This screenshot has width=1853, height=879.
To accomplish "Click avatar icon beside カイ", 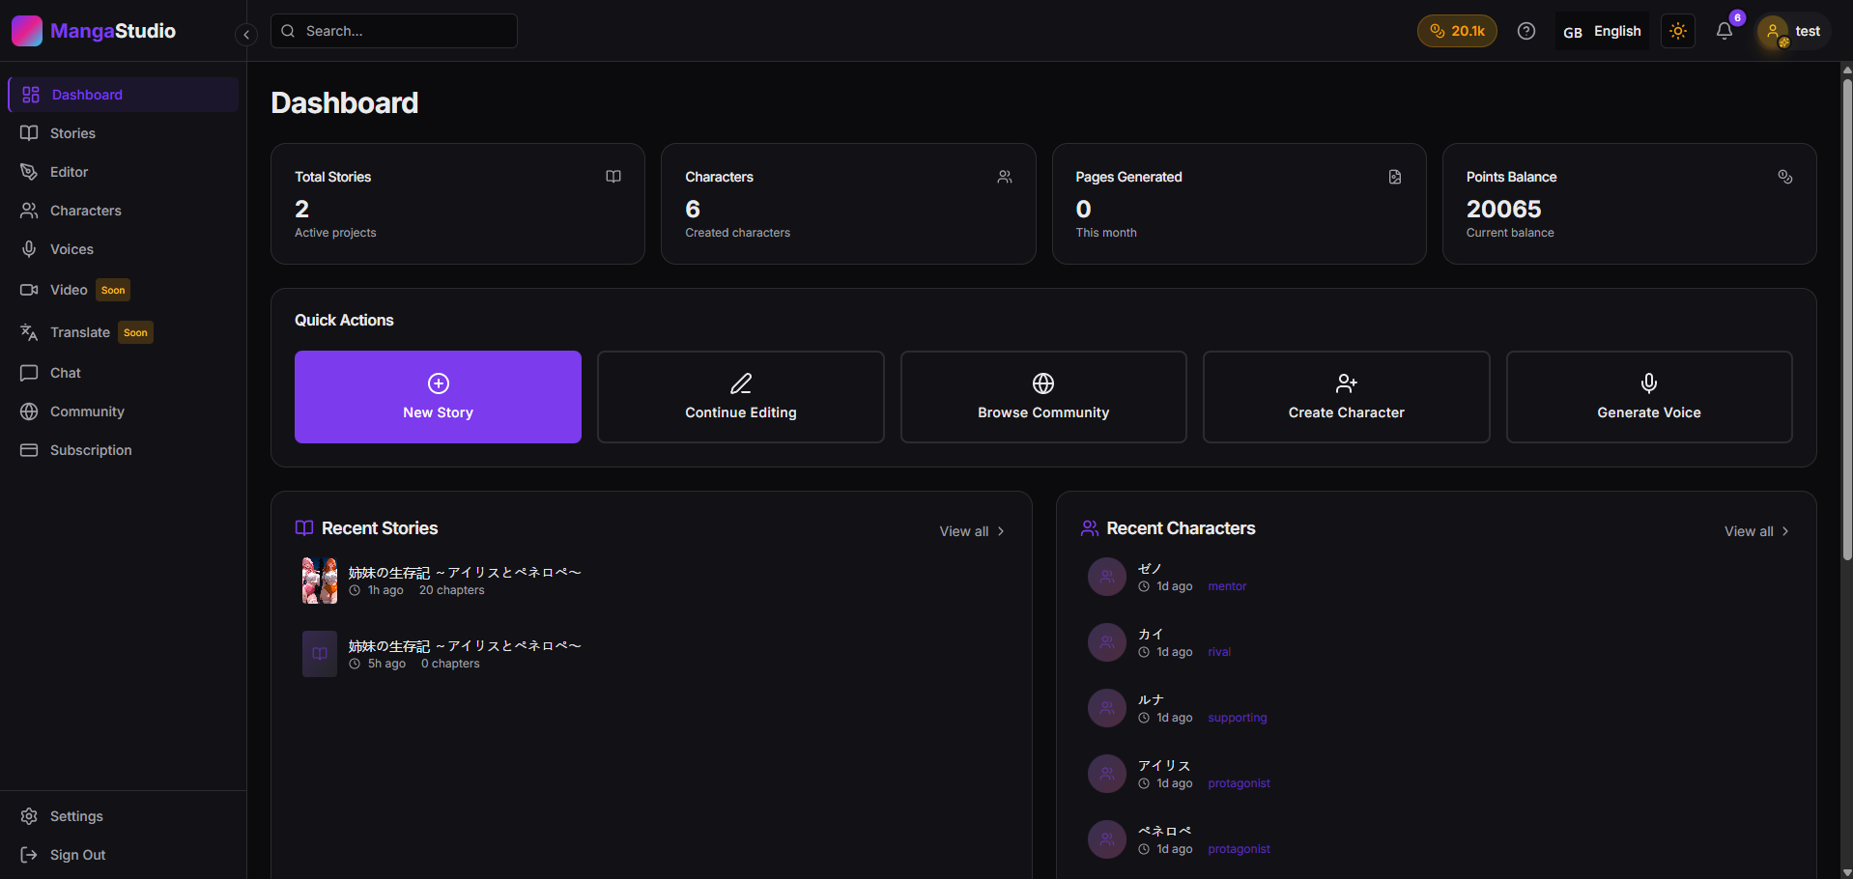I will point(1107,642).
